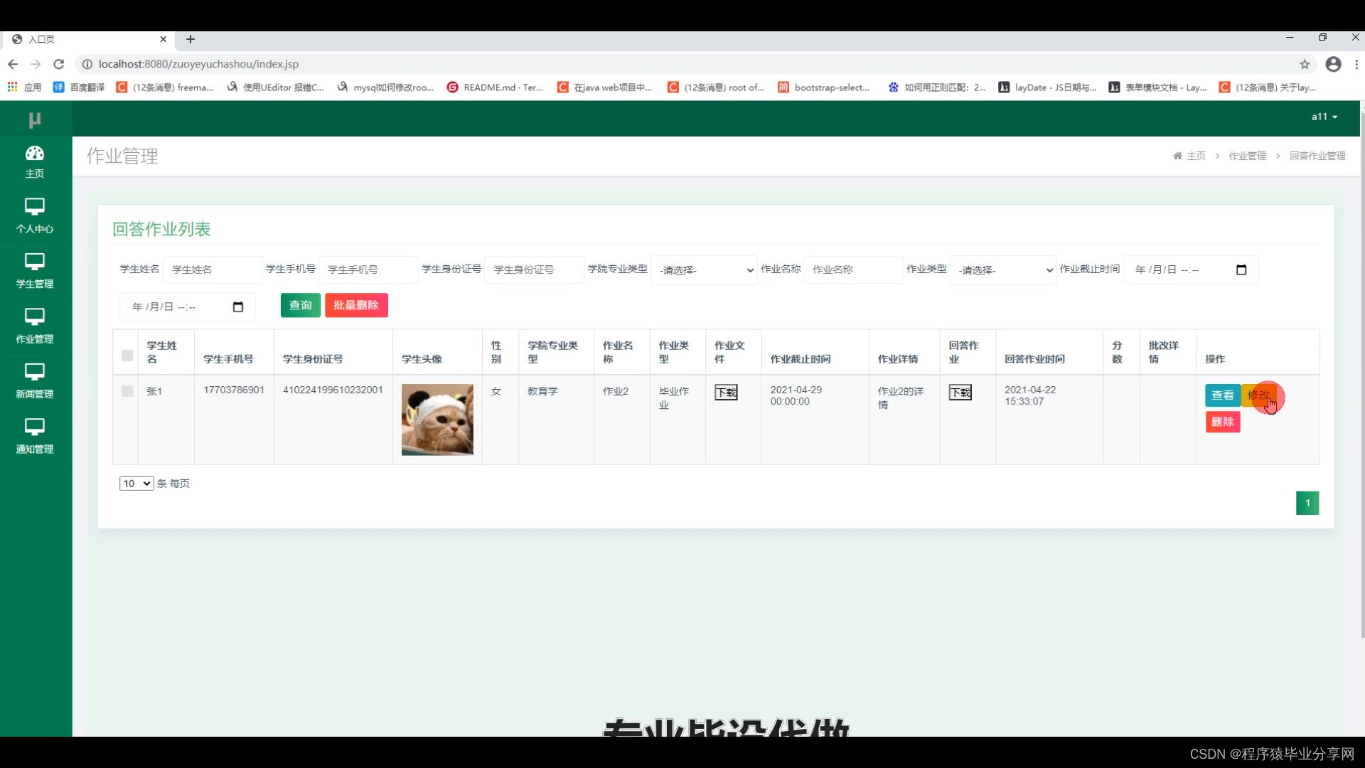Open the a11 user menu

[x=1324, y=117]
